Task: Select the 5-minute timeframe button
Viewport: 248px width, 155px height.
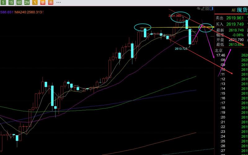Action: point(3,2)
